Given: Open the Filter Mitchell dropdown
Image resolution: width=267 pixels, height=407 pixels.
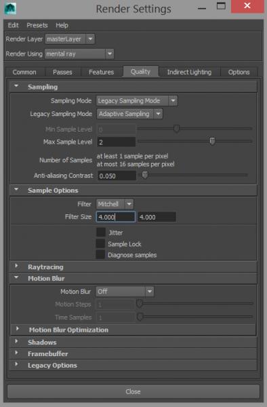Looking at the screenshot, I should 115,204.
